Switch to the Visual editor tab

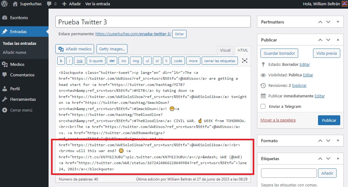pos(225,50)
